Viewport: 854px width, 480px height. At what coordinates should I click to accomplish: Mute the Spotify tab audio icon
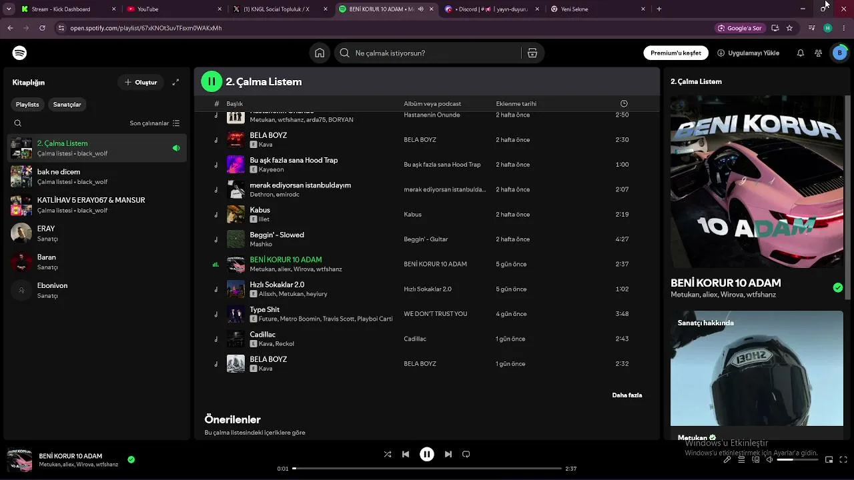[420, 9]
